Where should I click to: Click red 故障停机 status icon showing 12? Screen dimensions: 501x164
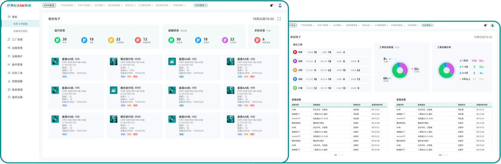(x=138, y=40)
